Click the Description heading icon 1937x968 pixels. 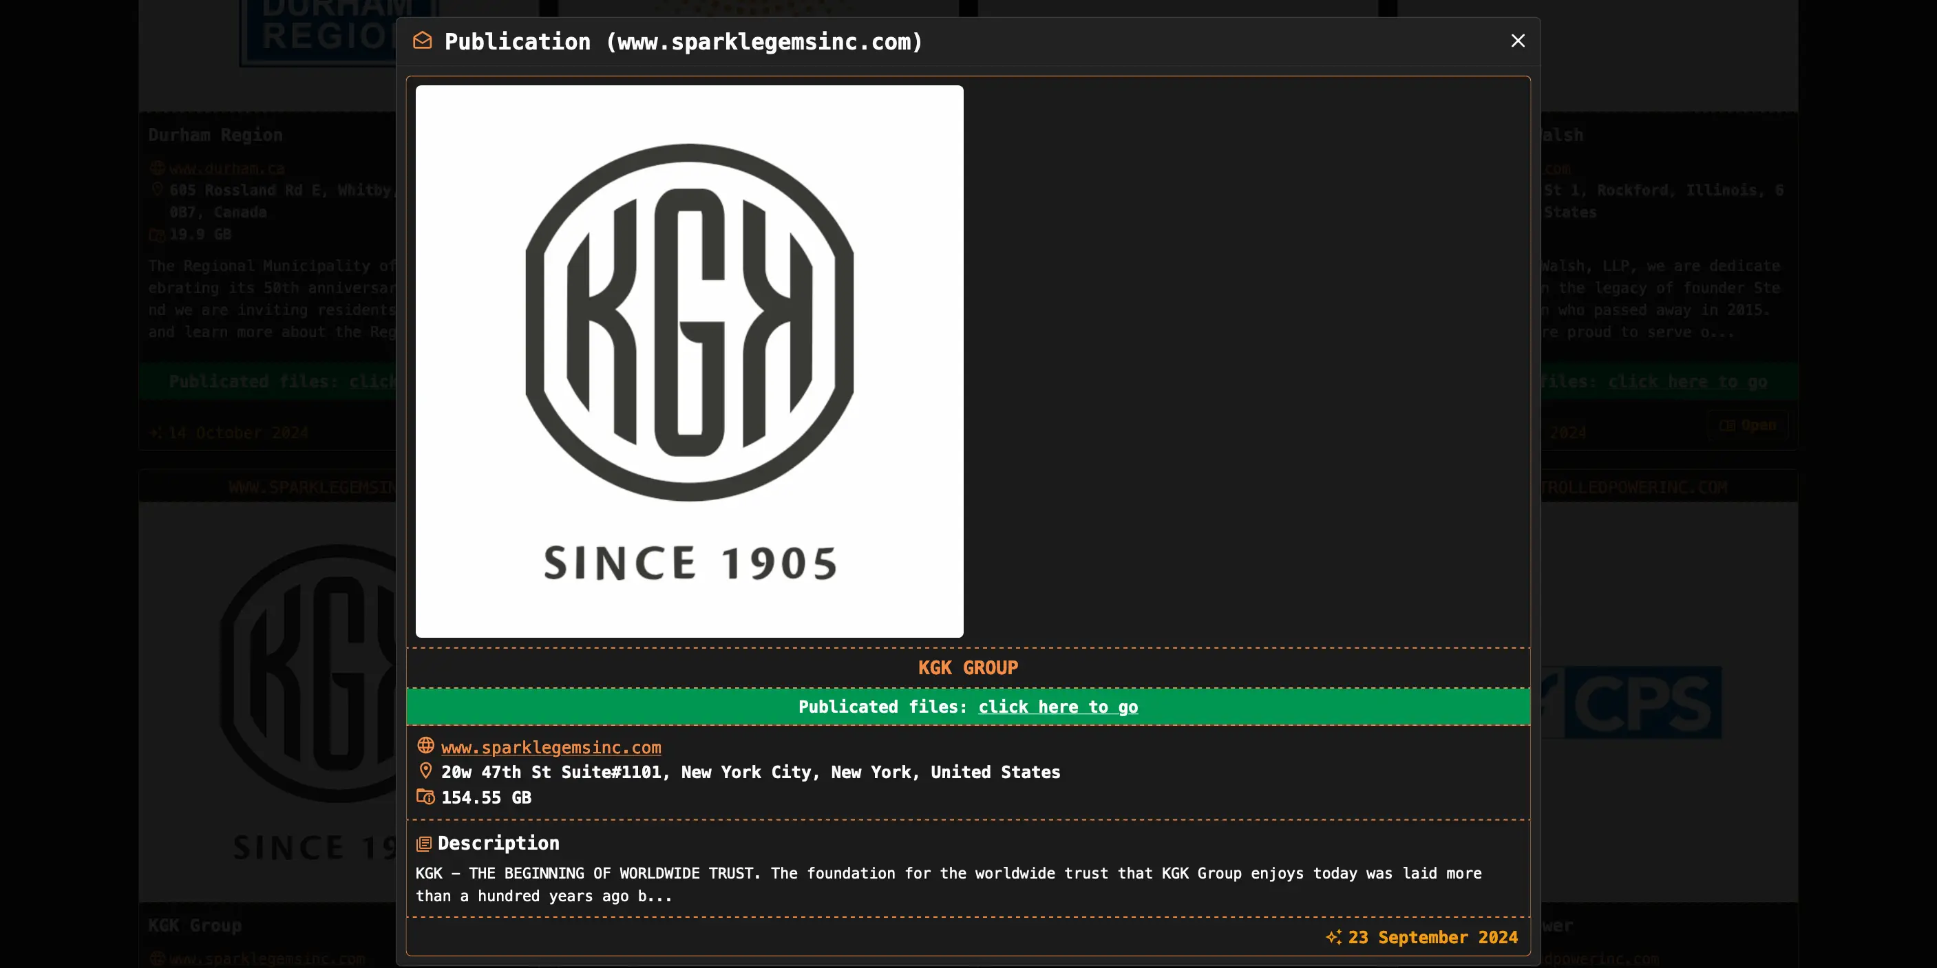click(x=424, y=843)
